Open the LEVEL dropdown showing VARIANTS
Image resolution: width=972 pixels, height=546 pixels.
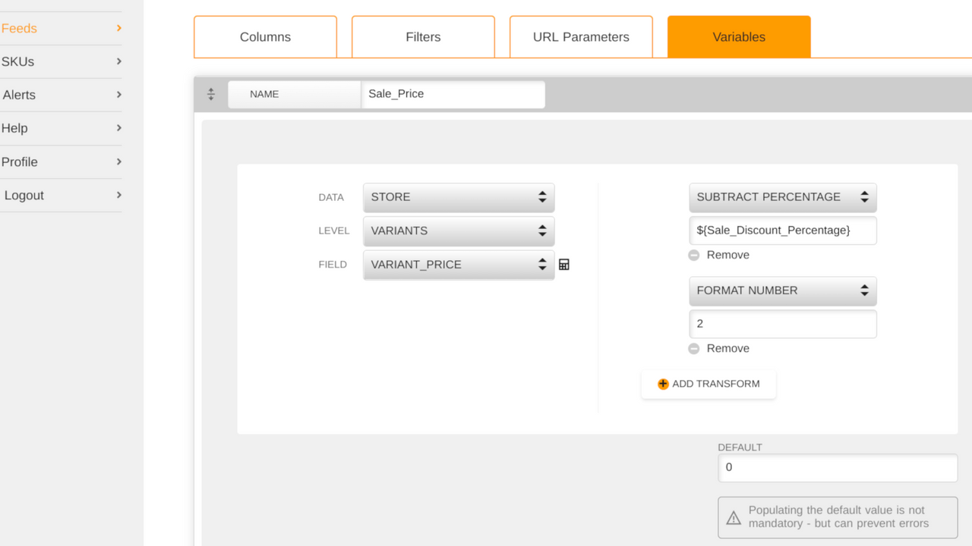[459, 231]
